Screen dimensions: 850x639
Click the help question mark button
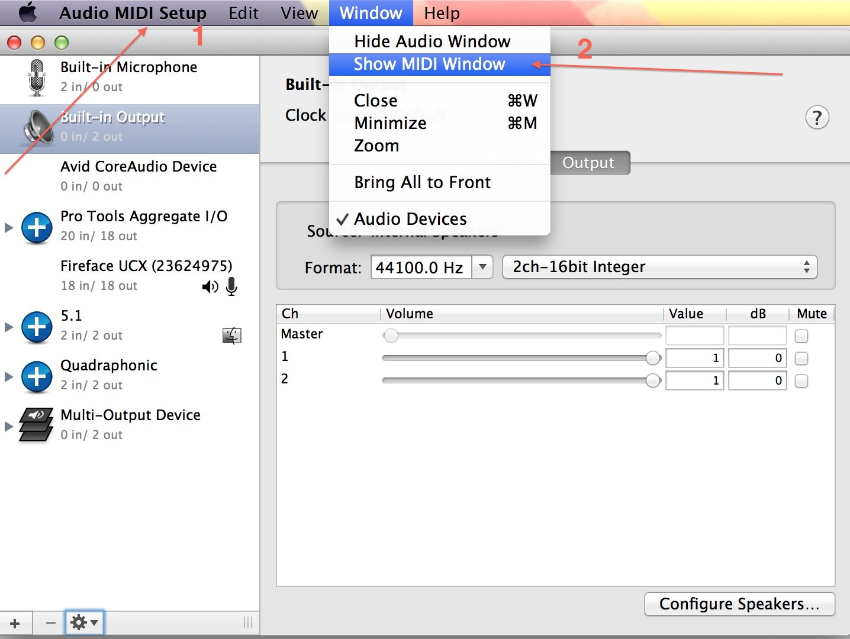coord(817,118)
